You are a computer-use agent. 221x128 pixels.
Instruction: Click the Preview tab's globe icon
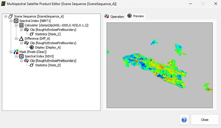129,16
